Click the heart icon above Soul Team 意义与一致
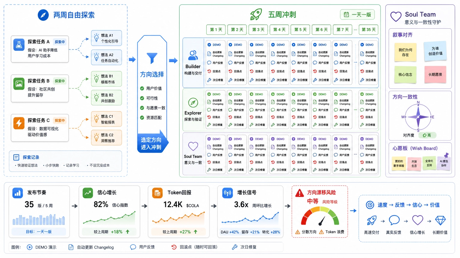The image size is (460, 258). point(193,146)
